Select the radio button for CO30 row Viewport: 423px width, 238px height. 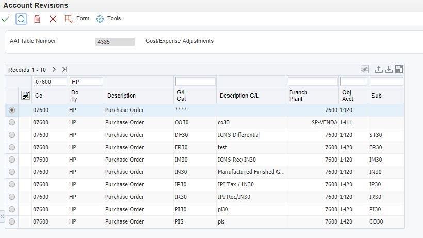point(12,122)
